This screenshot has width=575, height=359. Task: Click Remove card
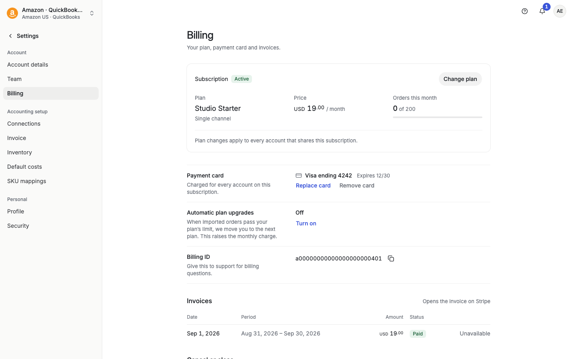point(357,185)
